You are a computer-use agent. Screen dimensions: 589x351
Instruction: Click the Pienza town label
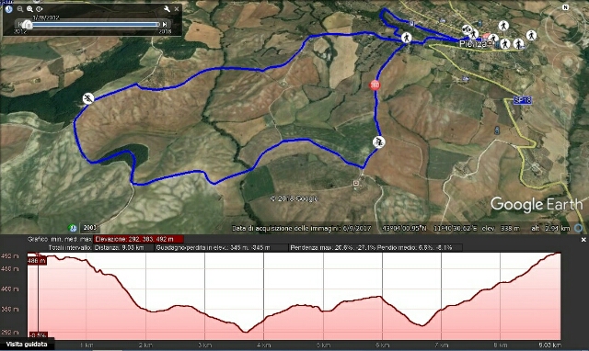tap(472, 44)
